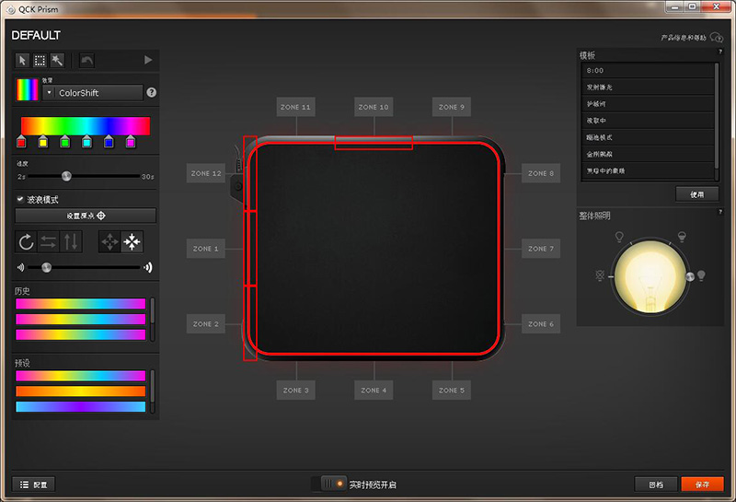Click the 设置原点 button

click(86, 216)
